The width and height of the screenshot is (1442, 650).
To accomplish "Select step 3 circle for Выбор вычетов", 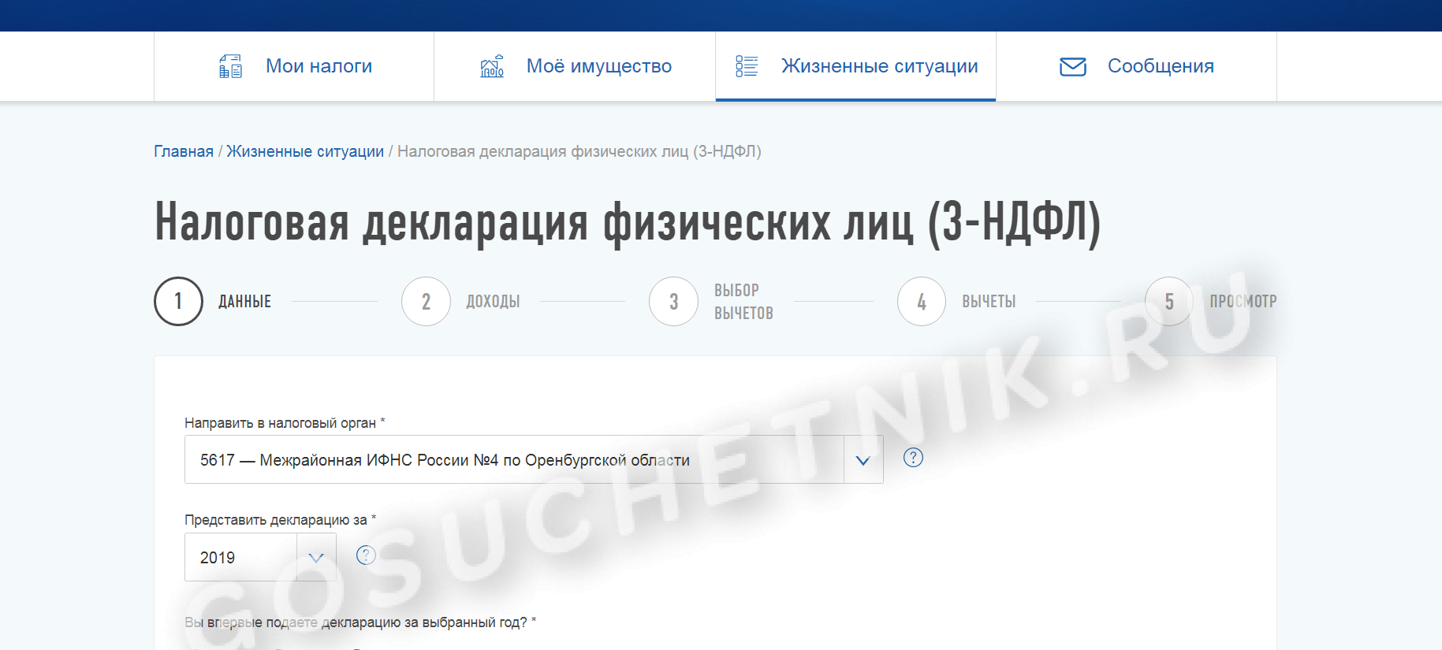I will [673, 301].
